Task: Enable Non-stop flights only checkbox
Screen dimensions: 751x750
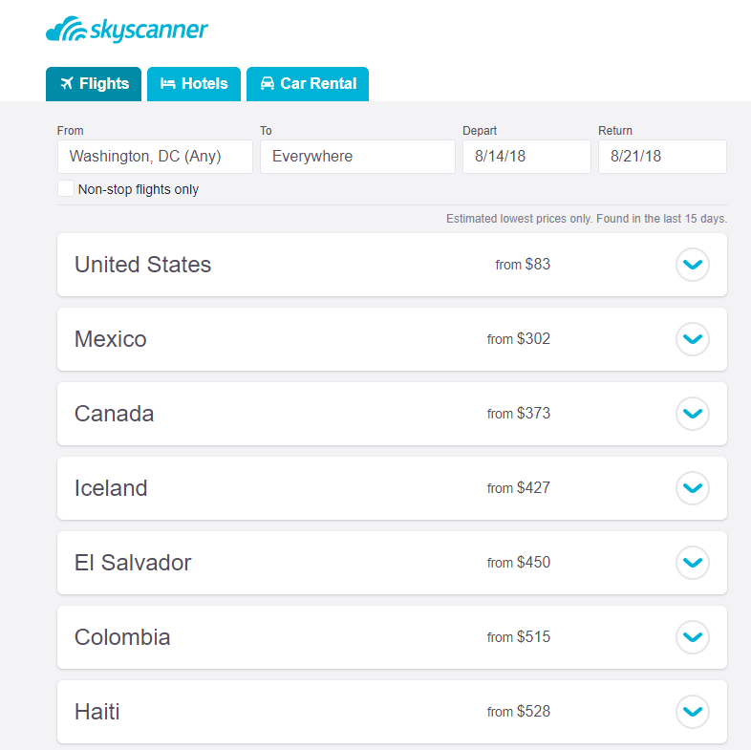Action: coord(66,189)
